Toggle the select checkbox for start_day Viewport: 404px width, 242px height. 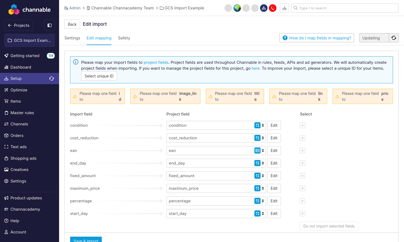[x=302, y=214]
